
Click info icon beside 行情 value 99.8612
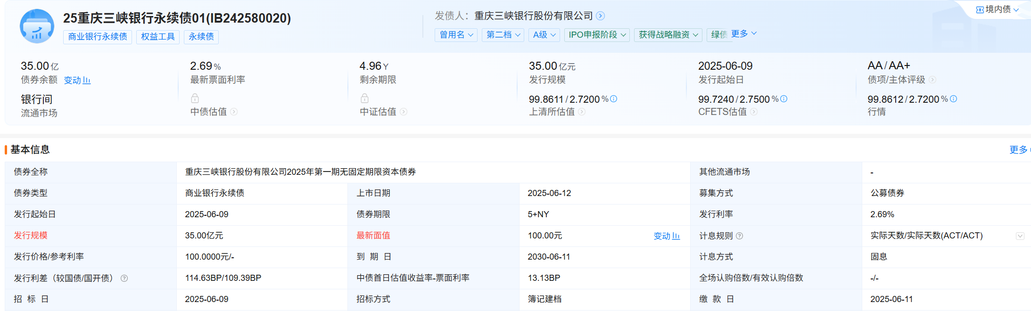point(953,99)
